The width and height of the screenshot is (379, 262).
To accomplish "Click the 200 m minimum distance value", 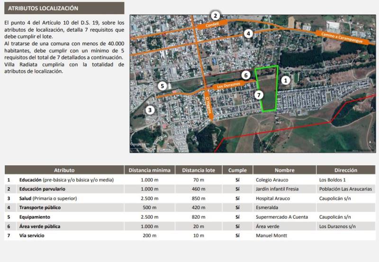I will point(149,236).
